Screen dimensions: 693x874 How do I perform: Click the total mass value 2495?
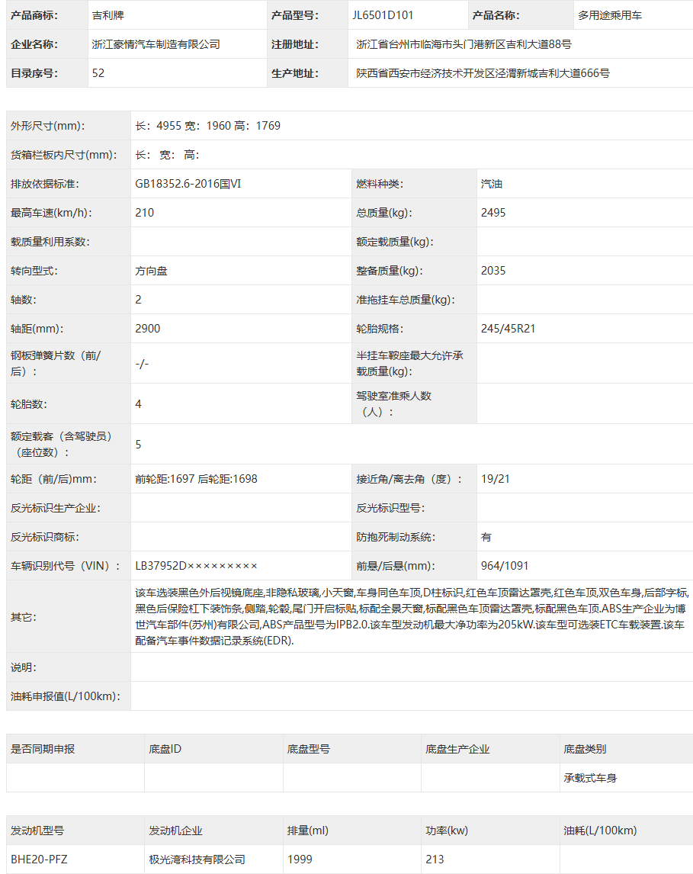493,213
